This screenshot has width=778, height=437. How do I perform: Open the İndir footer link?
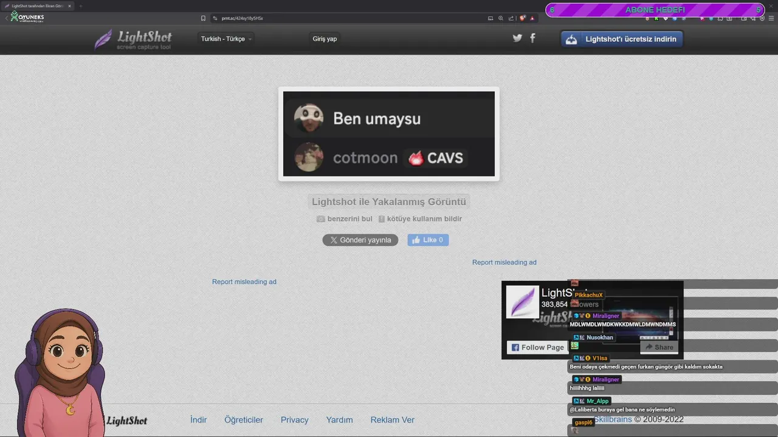click(199, 419)
